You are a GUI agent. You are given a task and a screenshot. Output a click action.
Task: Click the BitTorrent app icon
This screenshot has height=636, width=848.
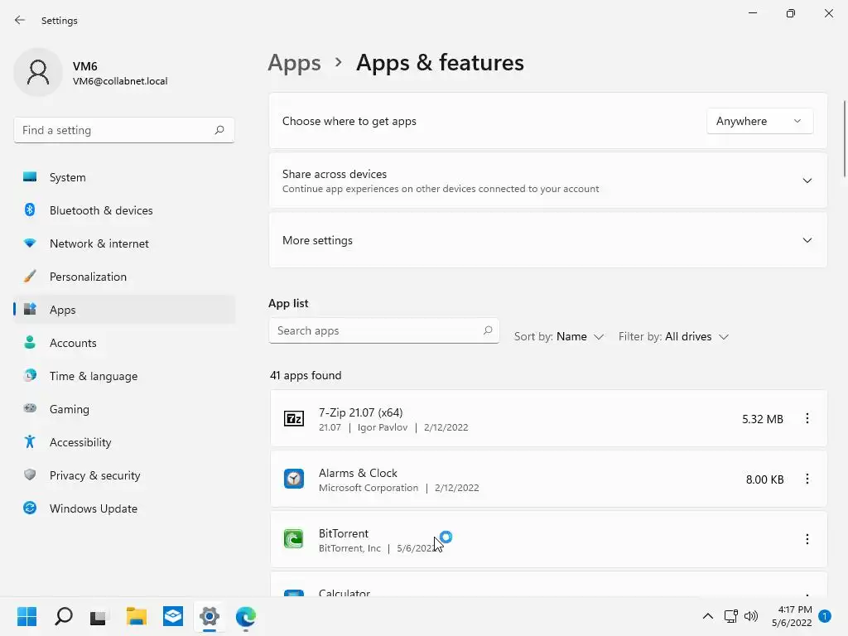click(x=294, y=539)
